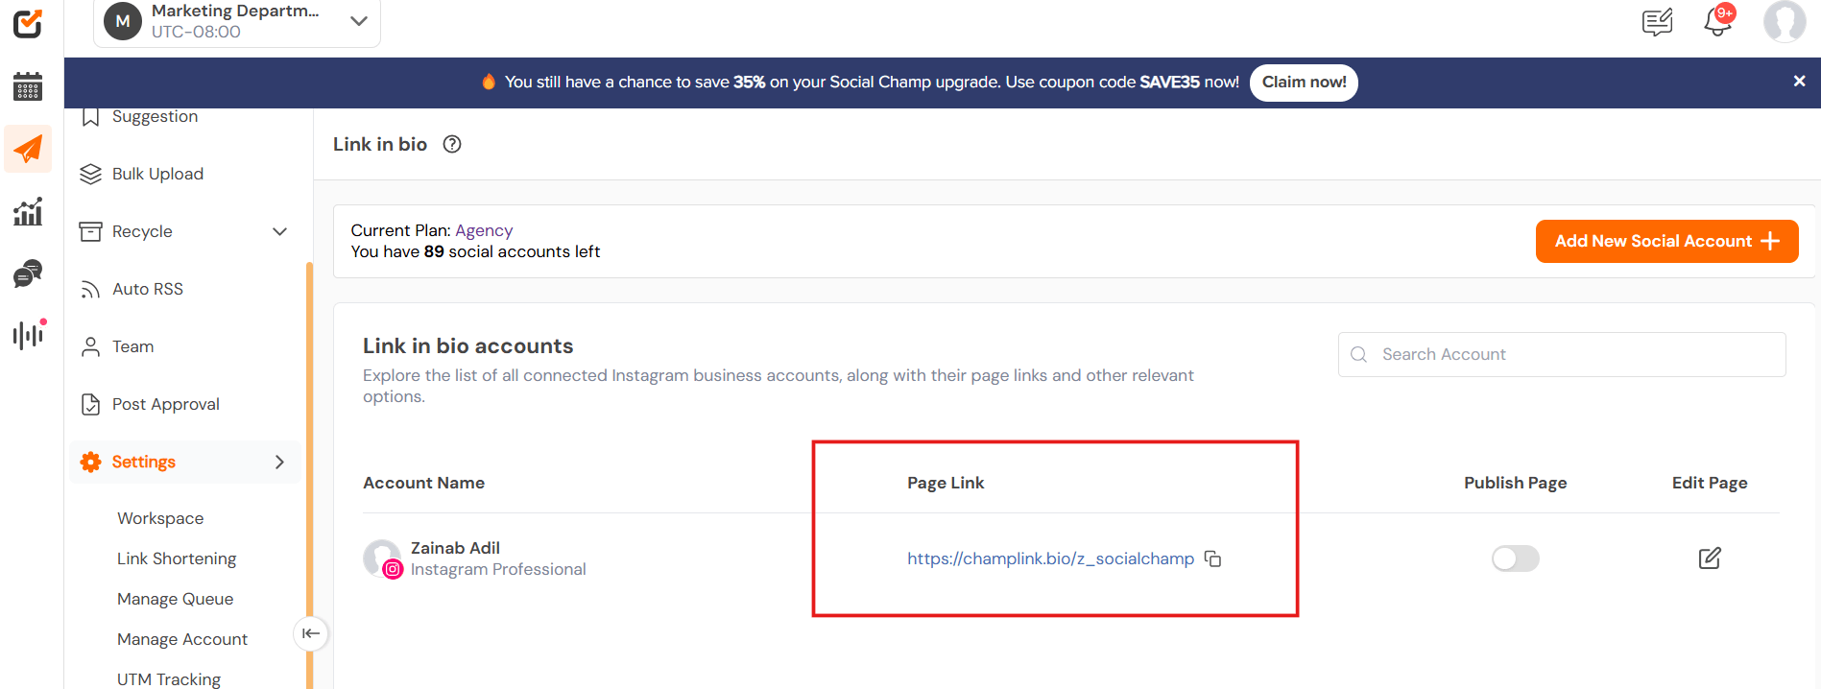Viewport: 1821px width, 689px height.
Task: Focus the Search Account field
Action: coord(1562,354)
